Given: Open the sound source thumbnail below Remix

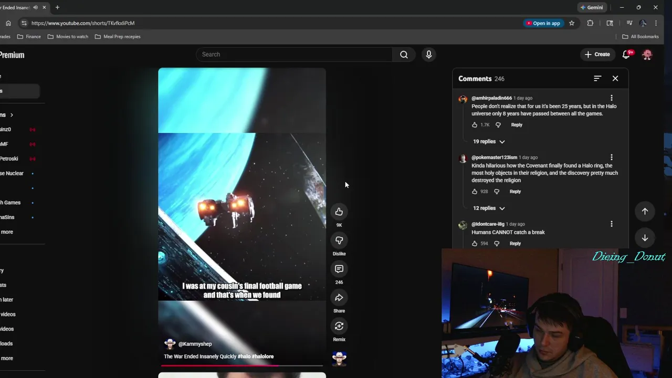Looking at the screenshot, I should 339,359.
